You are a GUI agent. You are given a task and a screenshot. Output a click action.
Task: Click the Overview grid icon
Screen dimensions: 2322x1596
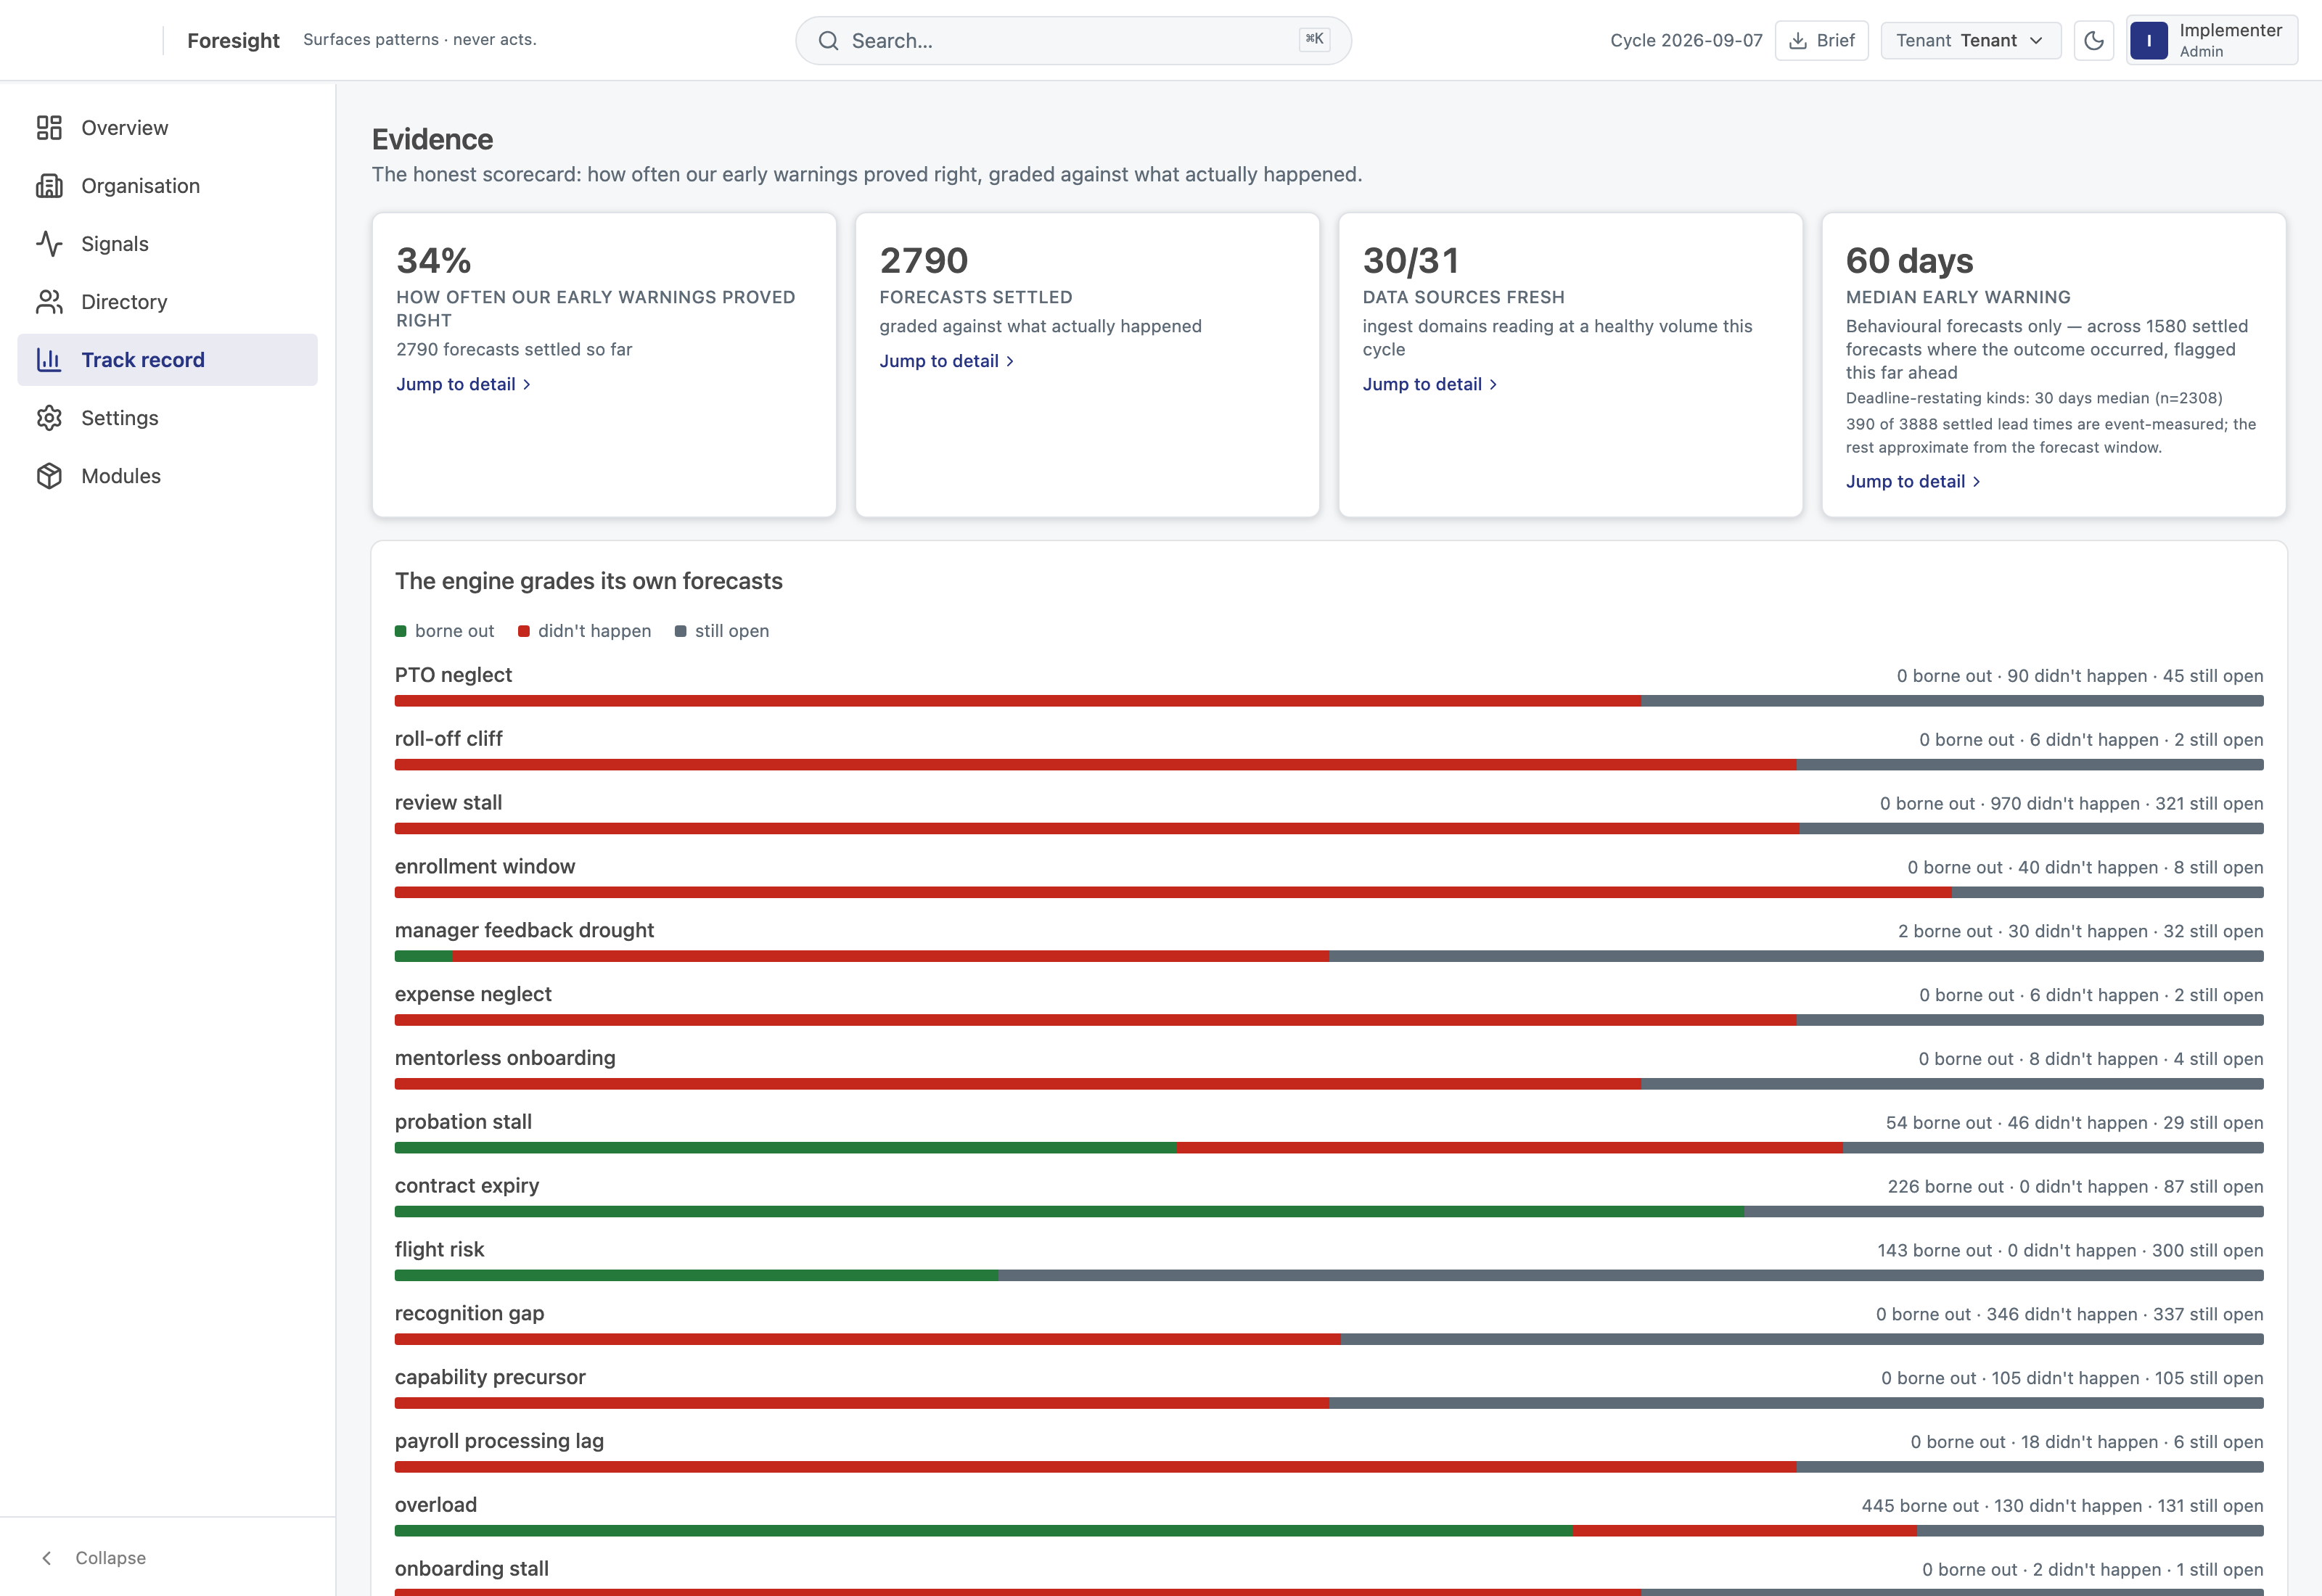point(49,128)
